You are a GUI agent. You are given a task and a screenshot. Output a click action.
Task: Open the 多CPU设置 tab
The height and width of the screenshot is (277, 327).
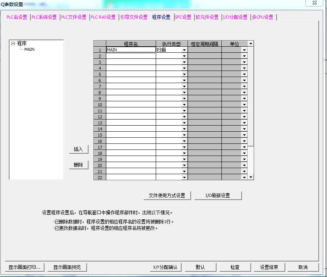click(262, 17)
